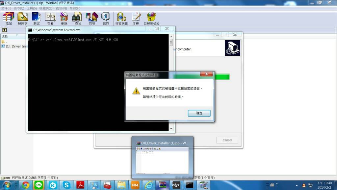
Task: Close the 裝置驅動程式安裝精靈 warning dialog
Action: (206, 74)
